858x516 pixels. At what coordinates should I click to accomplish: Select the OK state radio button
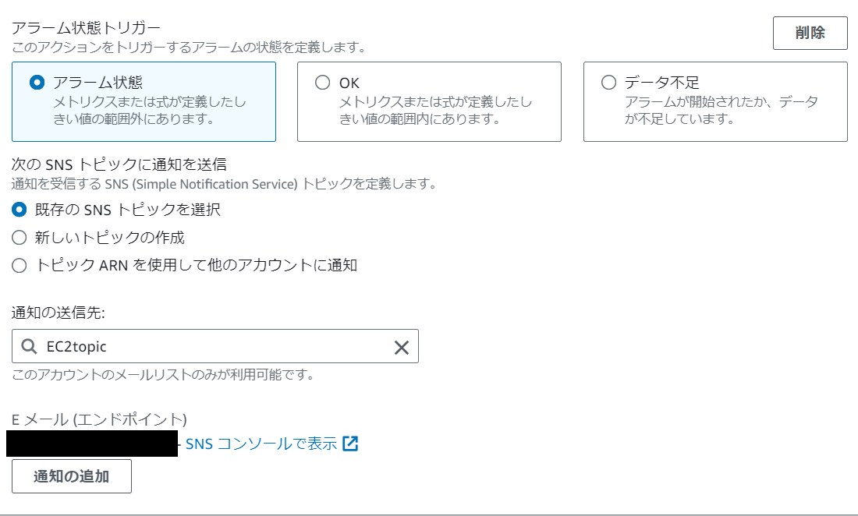(322, 83)
